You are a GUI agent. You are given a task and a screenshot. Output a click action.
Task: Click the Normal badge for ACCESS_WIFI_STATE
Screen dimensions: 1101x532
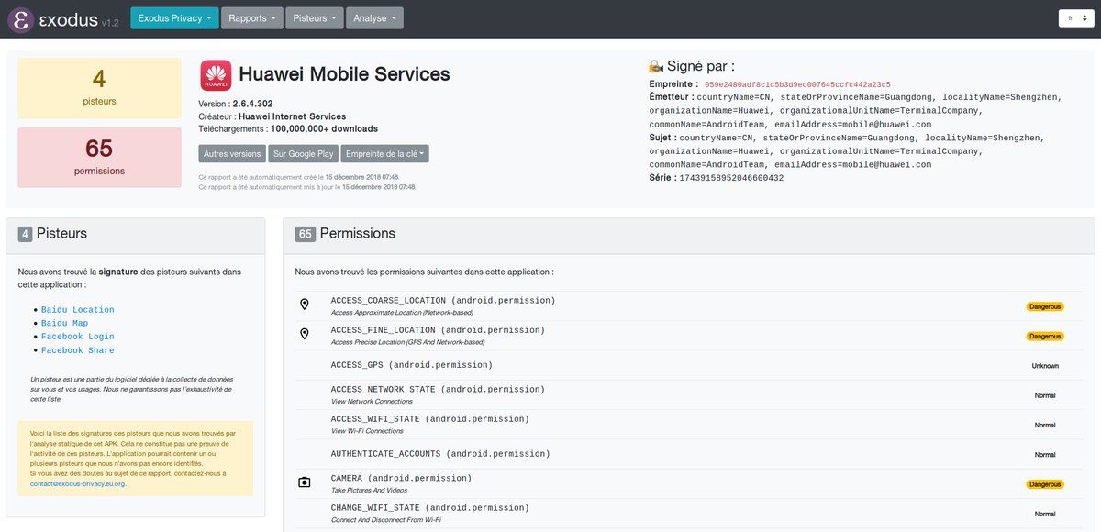coord(1045,425)
